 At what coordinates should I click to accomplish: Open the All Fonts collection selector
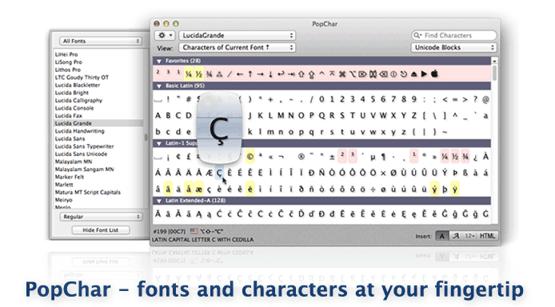(101, 41)
